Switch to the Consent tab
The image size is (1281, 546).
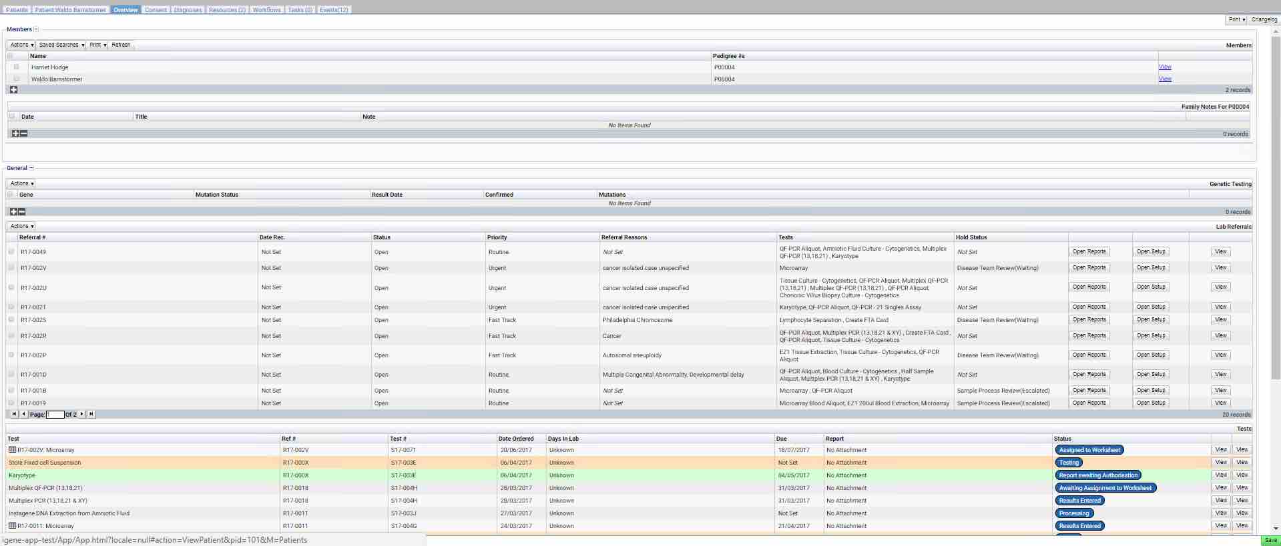point(156,10)
